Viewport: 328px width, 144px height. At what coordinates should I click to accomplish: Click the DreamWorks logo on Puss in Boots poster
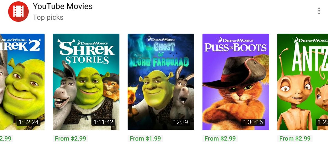click(x=236, y=39)
